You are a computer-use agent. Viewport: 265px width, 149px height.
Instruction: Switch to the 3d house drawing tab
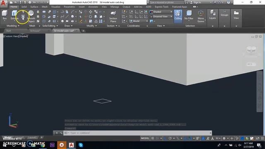35,31
